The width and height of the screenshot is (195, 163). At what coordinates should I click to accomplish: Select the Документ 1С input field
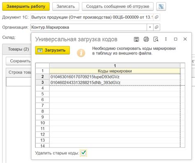click(x=92, y=17)
